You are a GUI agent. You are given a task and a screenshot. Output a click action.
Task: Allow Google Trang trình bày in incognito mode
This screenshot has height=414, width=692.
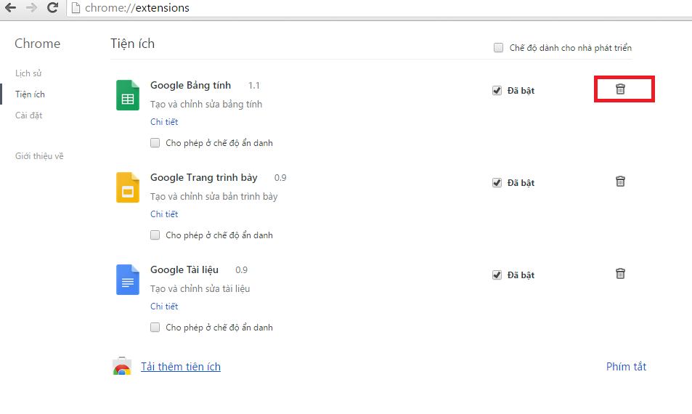155,235
